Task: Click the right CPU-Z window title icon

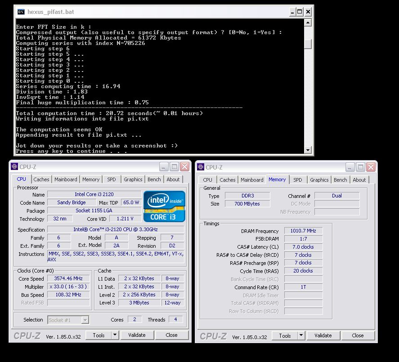Action: [201, 167]
